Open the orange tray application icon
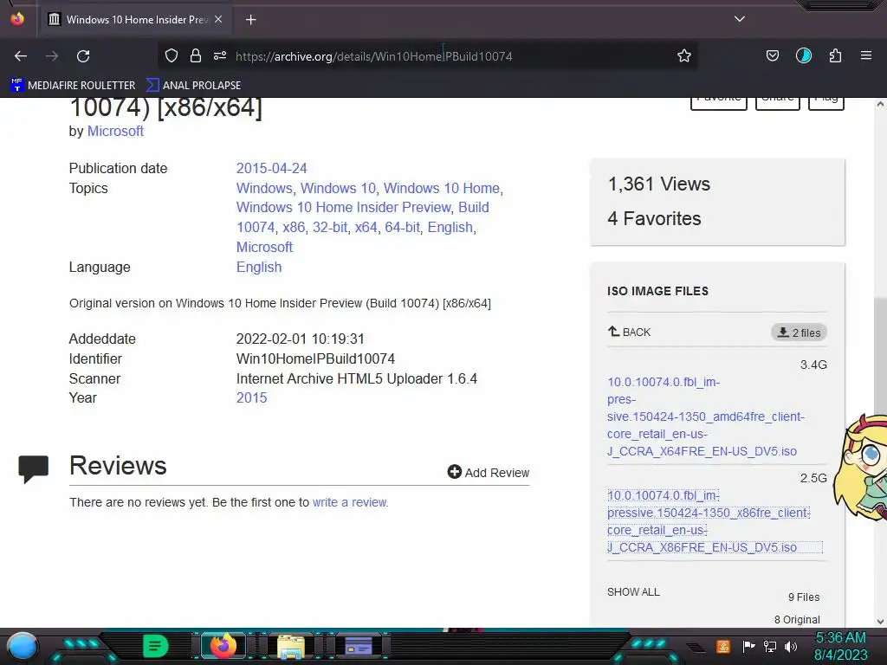Viewport: 887px width, 665px height. coord(723,646)
